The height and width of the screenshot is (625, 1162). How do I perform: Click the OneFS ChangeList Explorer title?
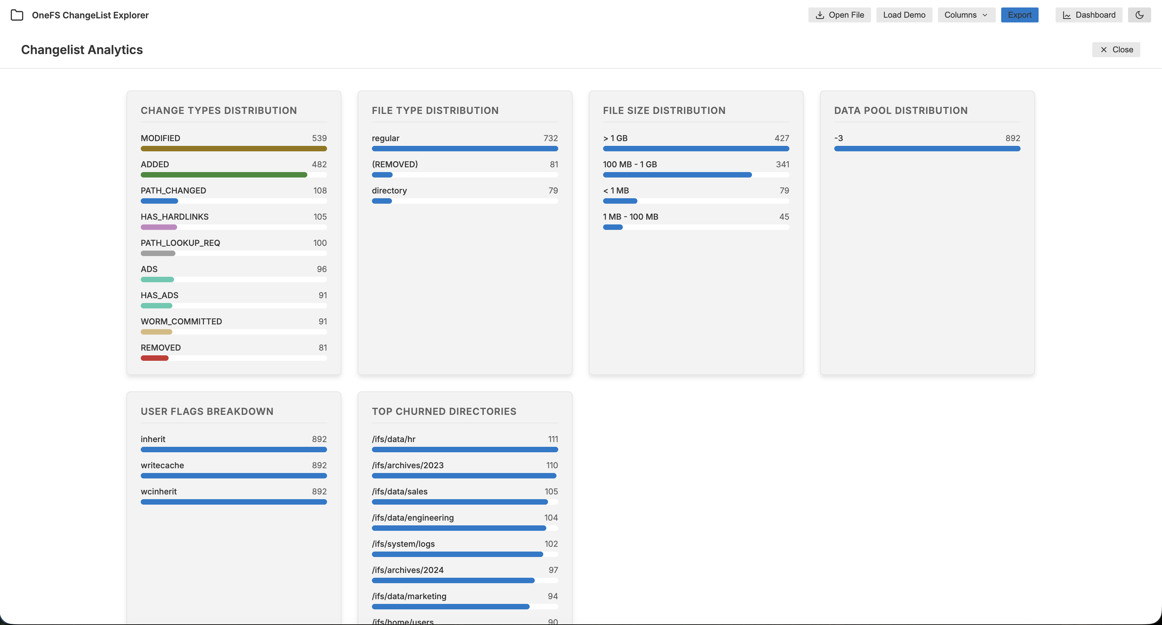(90, 15)
